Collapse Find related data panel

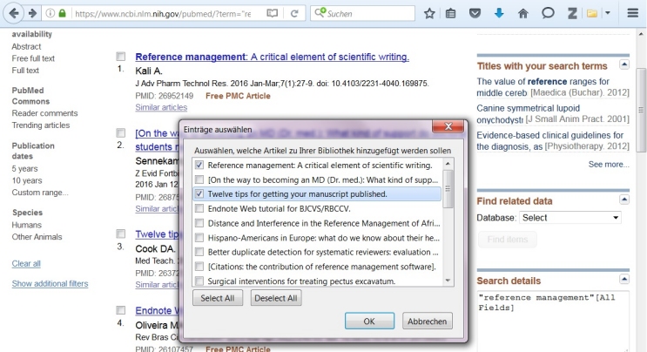(623, 200)
